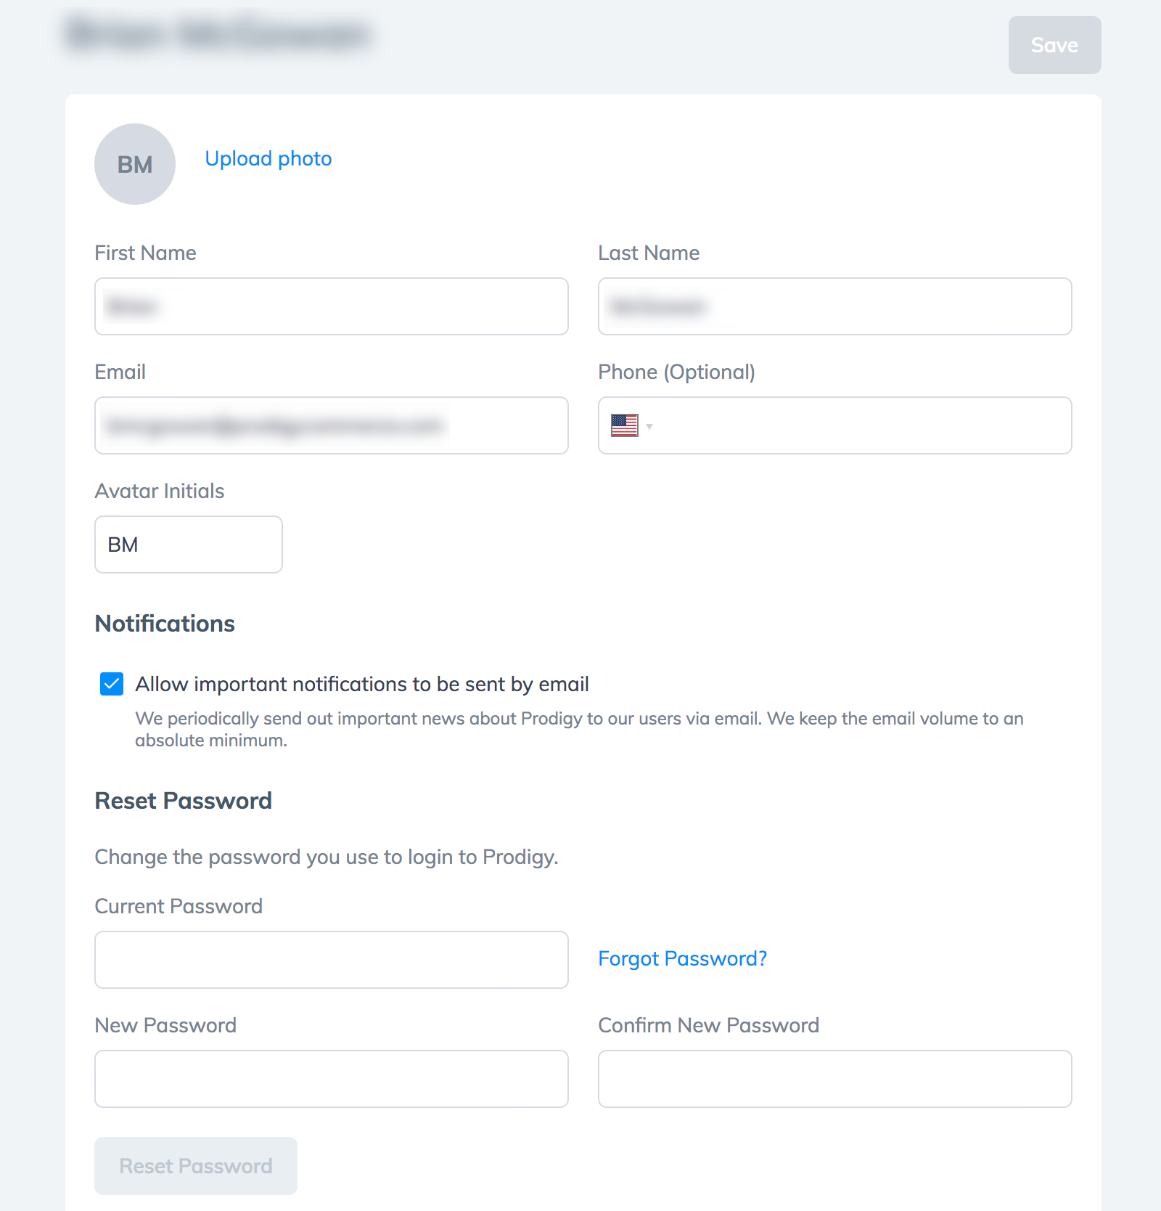Click the Reset Password section heading

point(184,801)
